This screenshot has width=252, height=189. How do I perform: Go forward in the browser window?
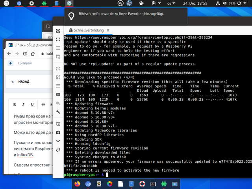[x=17, y=54]
